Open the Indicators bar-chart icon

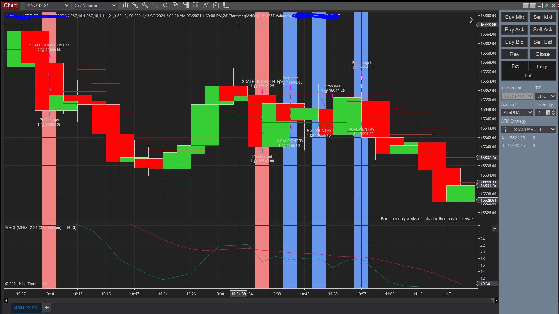click(x=195, y=5)
